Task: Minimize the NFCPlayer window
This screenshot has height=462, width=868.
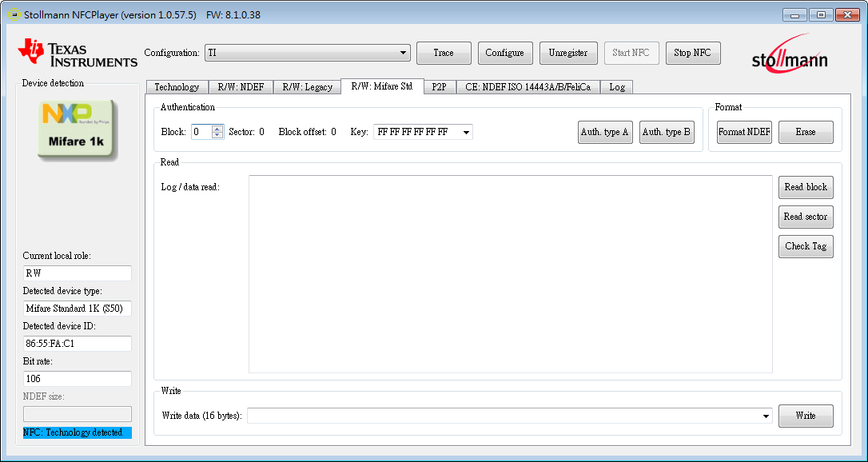Action: click(x=795, y=15)
